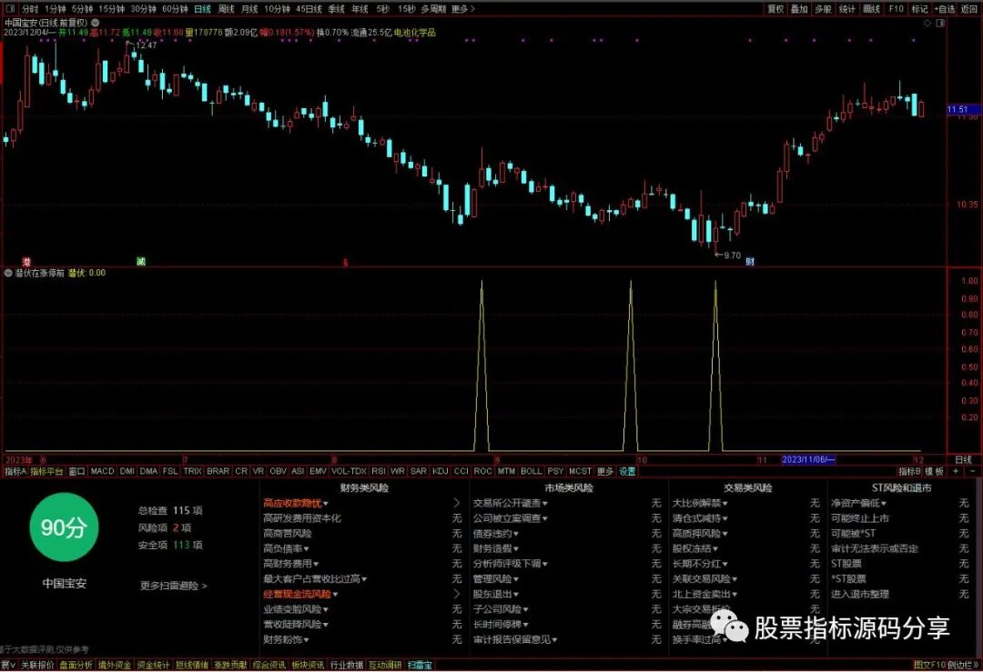983x672 pixels.
Task: Expand 大比例解禁 dropdown
Action: (700, 503)
